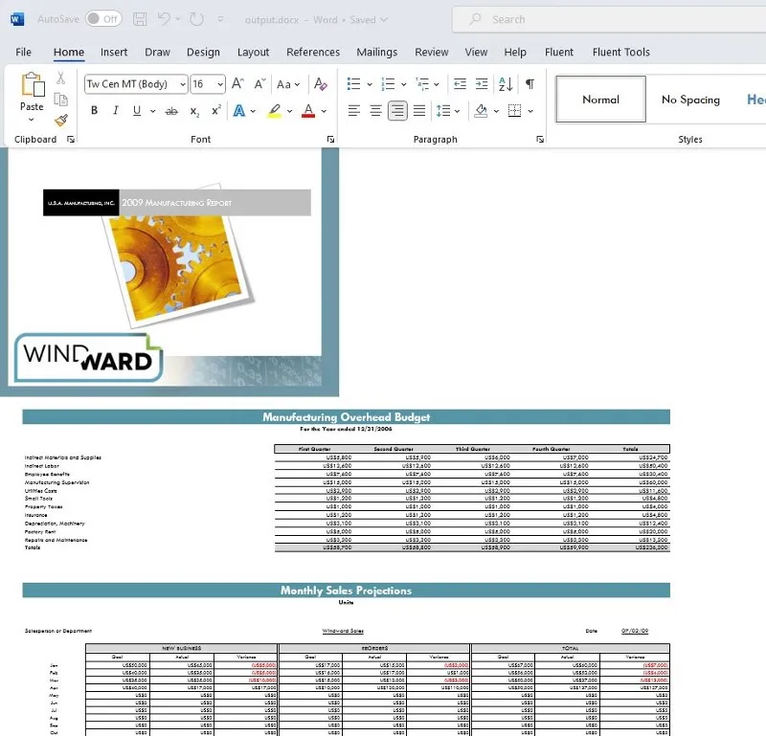Open the font color dropdown arrow
This screenshot has width=766, height=736.
[x=324, y=111]
